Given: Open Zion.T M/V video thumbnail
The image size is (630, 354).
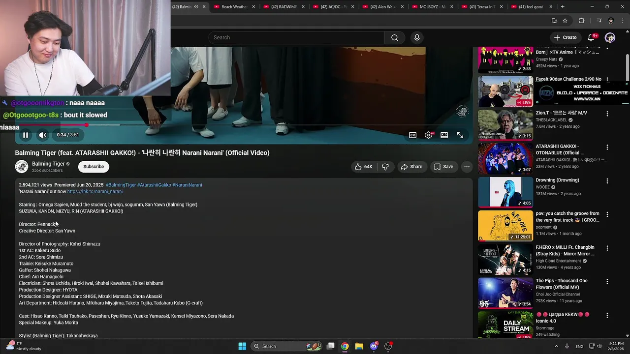Looking at the screenshot, I should [505, 125].
